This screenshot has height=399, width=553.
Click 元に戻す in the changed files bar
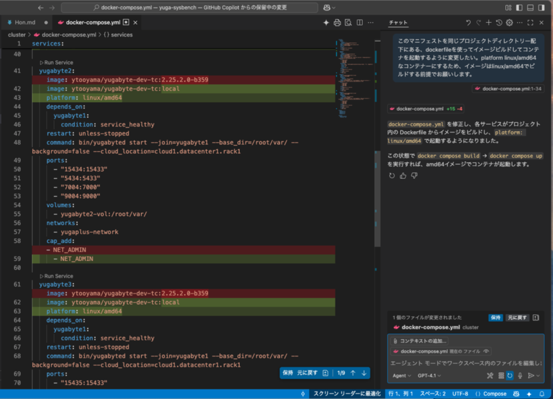point(517,318)
